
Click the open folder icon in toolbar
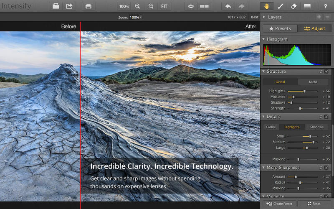(56, 6)
